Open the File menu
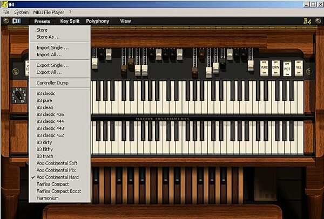This screenshot has width=324, height=219. (x=6, y=12)
